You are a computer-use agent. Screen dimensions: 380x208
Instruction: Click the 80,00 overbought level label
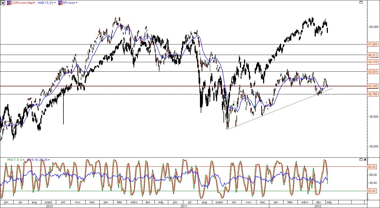point(371,167)
